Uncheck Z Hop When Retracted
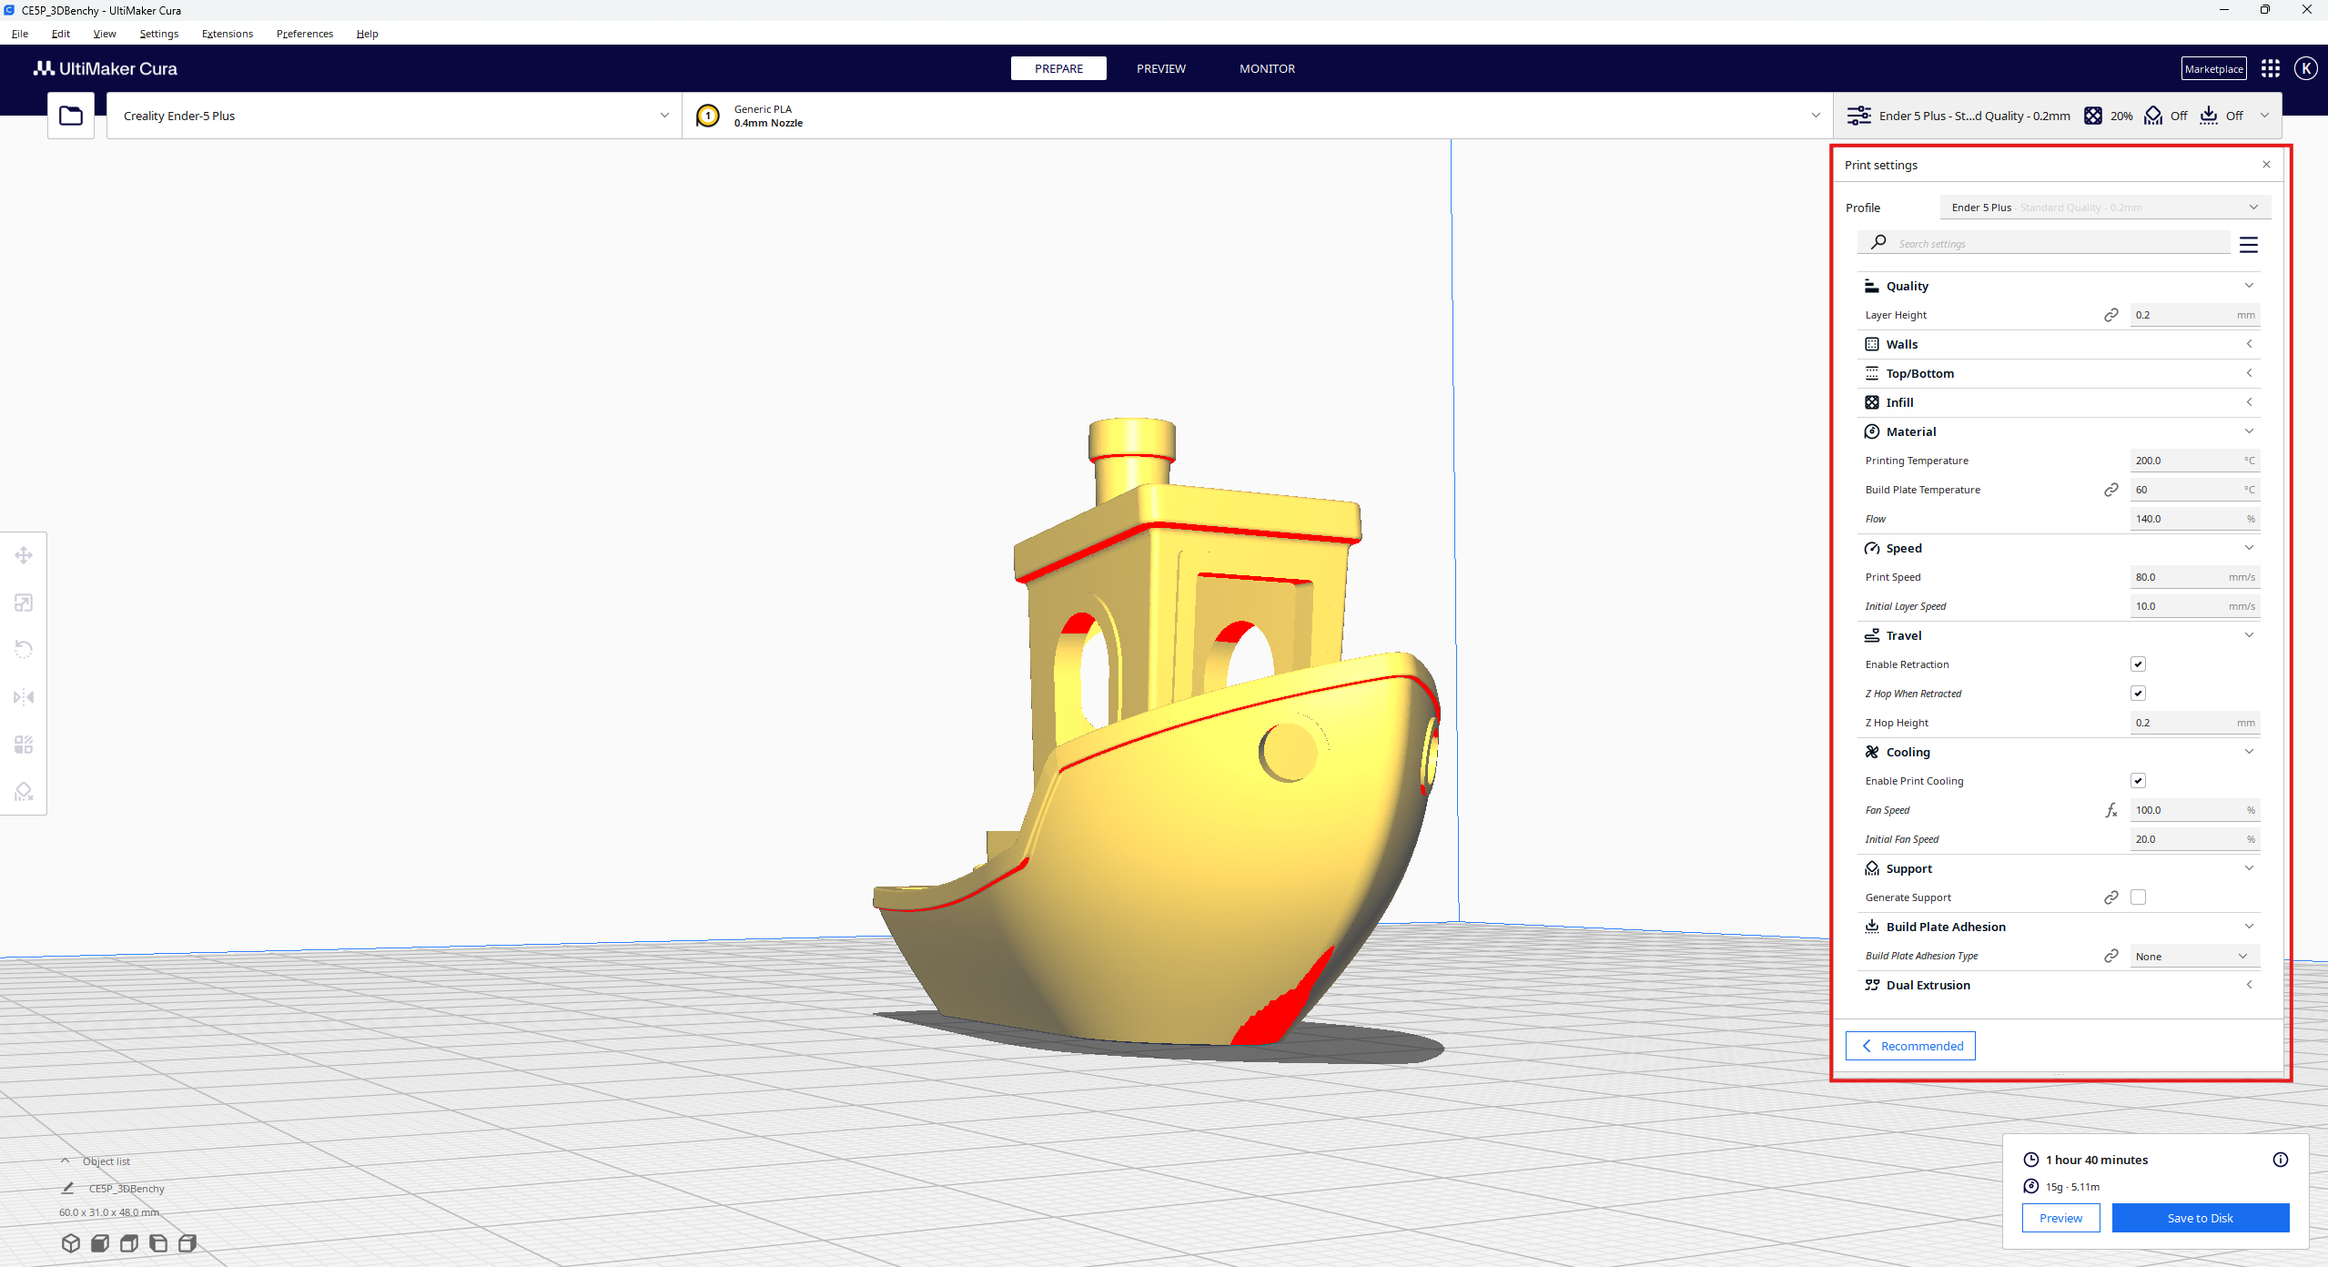2328x1267 pixels. (2138, 694)
